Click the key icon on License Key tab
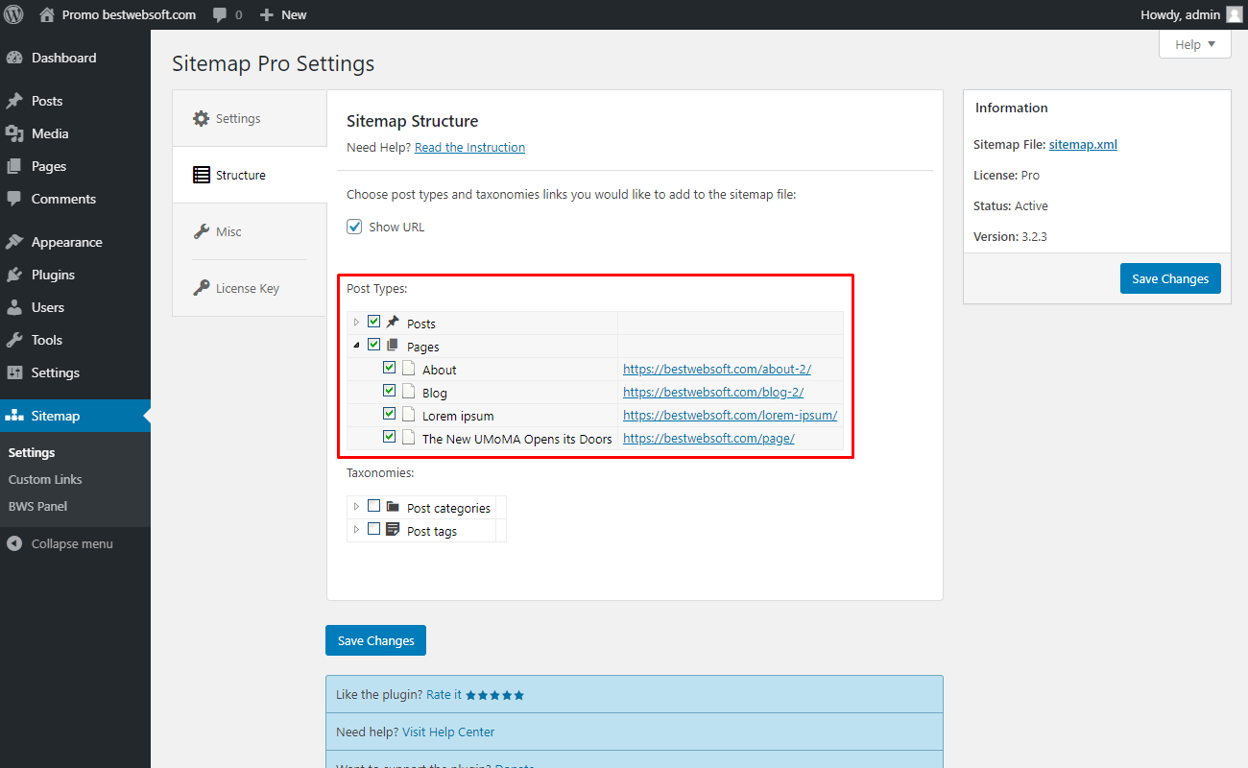 pos(201,288)
